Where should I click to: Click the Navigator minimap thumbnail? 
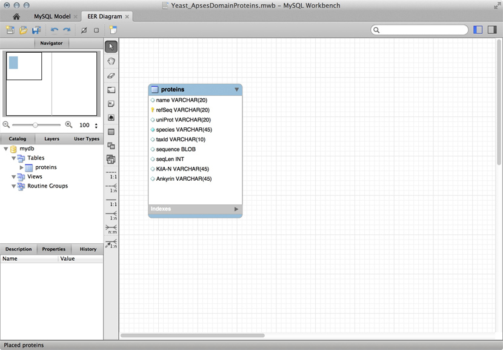(x=52, y=84)
